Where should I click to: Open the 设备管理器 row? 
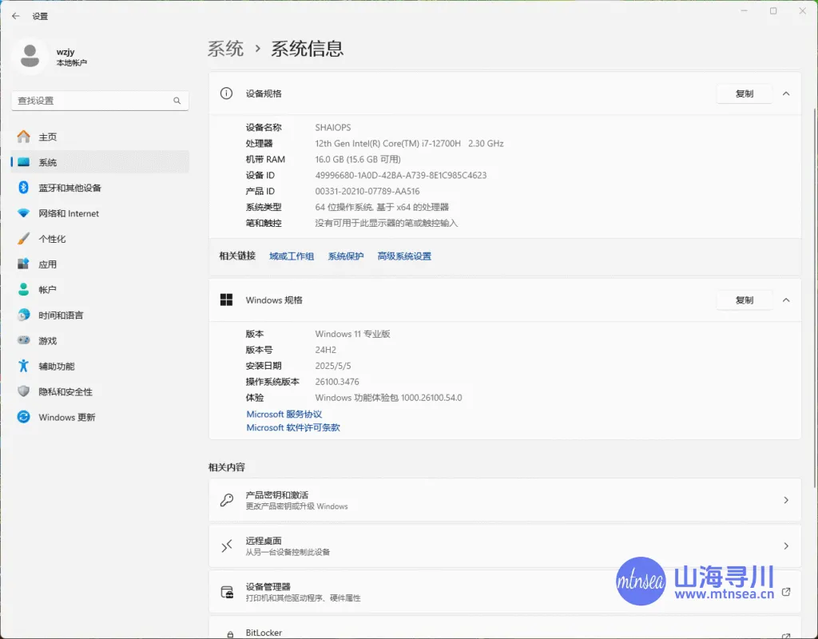(505, 592)
